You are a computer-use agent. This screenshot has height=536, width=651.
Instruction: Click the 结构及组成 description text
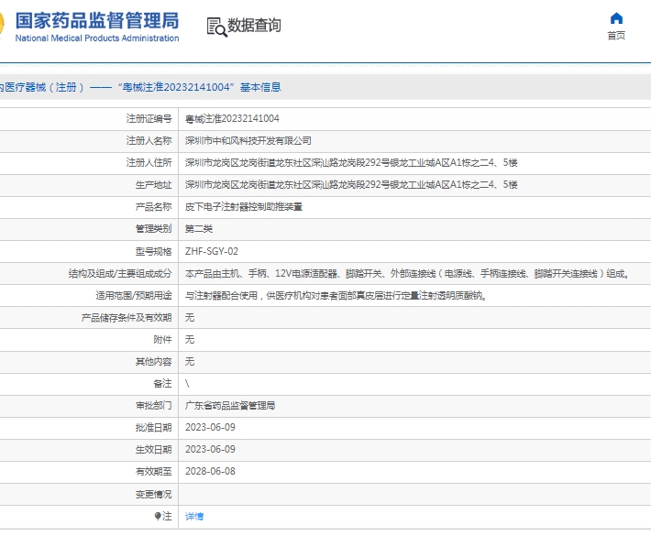click(407, 274)
